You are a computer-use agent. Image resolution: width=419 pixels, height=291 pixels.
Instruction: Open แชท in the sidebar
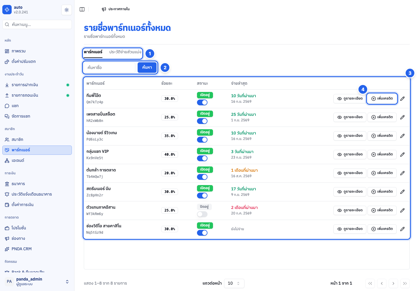coord(37,106)
